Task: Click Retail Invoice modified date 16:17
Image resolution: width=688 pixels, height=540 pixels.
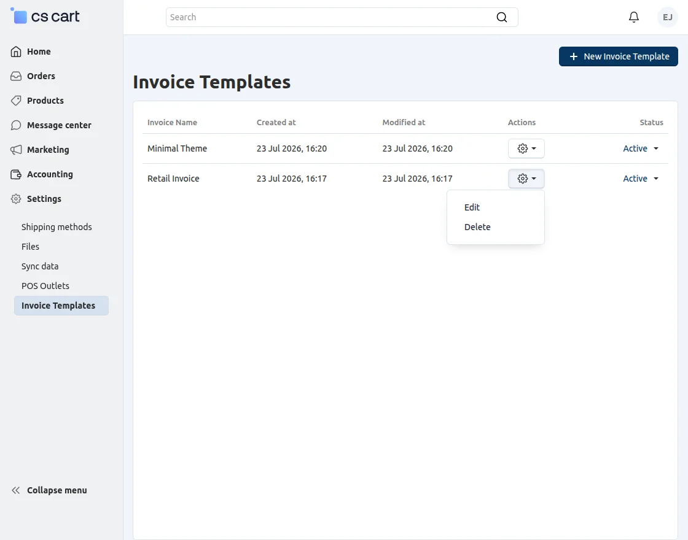Action: (x=417, y=179)
